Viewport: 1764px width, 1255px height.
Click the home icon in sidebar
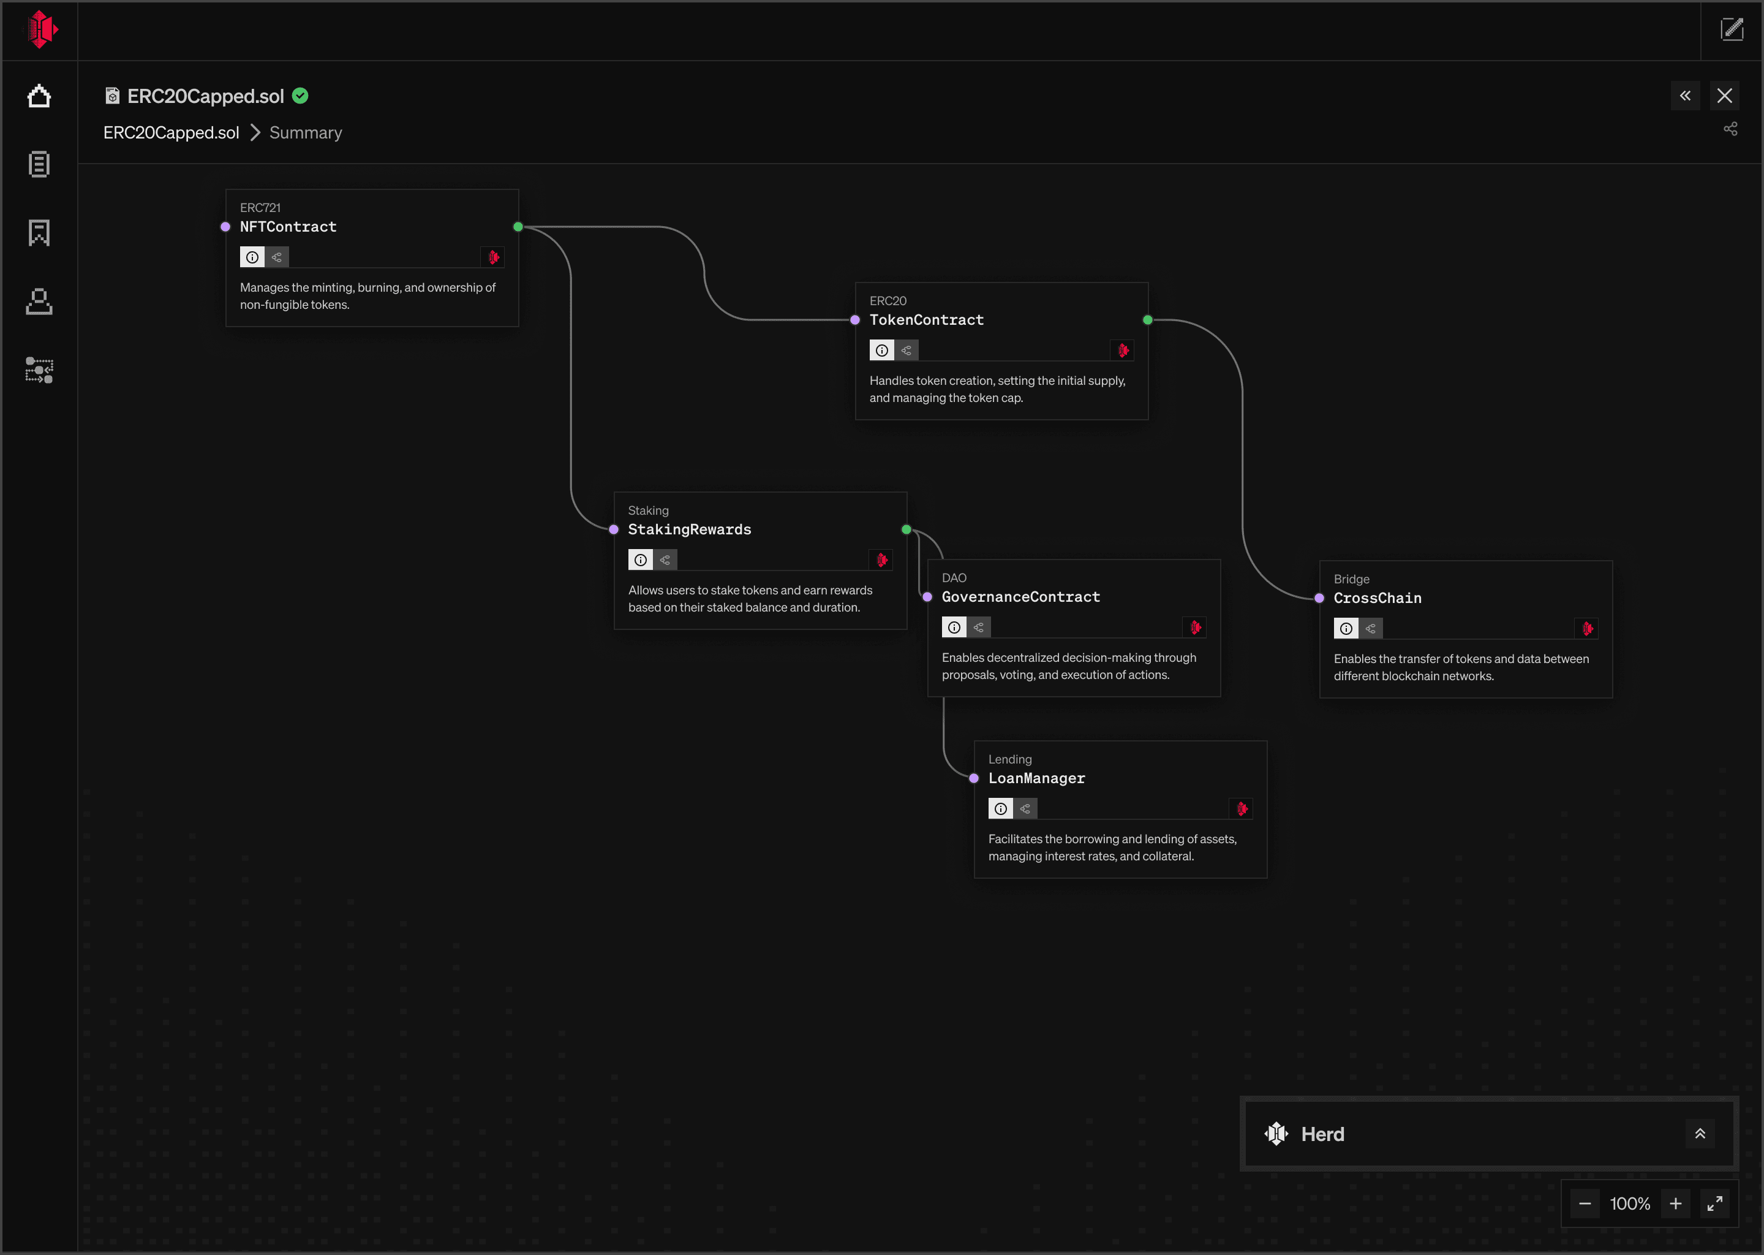(x=39, y=97)
